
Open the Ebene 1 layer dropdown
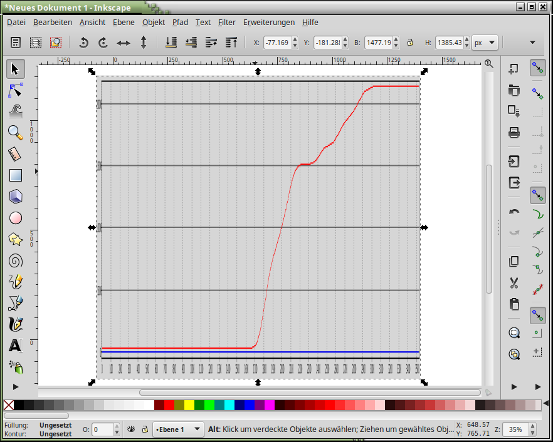pos(179,429)
